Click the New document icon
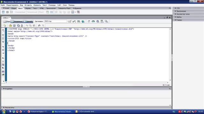 click(5, 26)
